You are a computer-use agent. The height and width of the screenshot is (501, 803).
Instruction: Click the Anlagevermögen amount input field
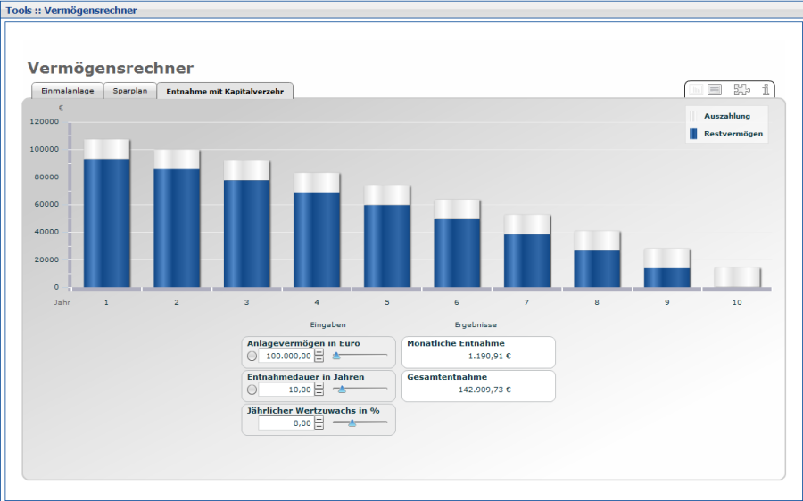286,356
